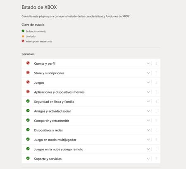The width and height of the screenshot is (186, 169).
Task: Click green check icon beside Dispositivos y redes
Action: 28,130
